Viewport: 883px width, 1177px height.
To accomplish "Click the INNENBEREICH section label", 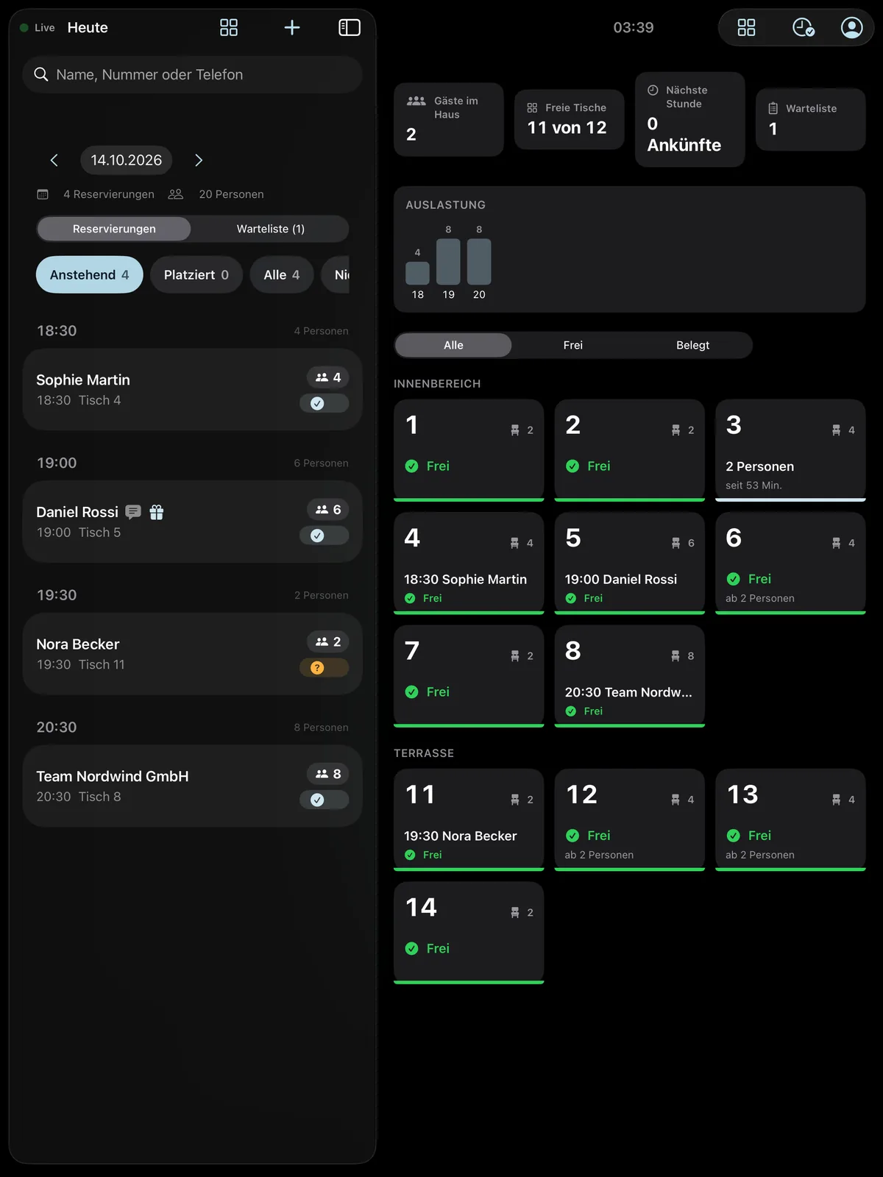I will point(437,384).
